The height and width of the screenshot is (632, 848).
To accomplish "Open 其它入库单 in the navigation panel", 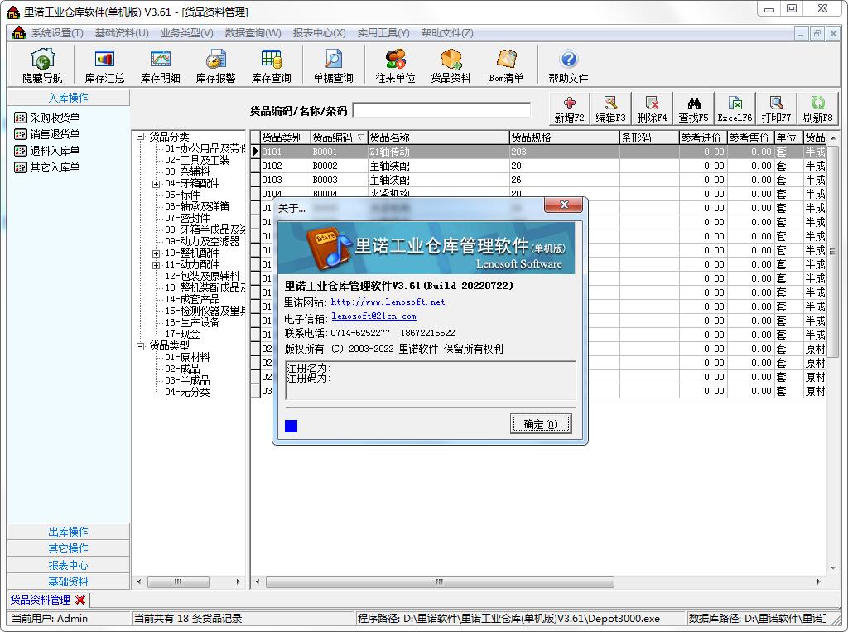I will pyautogui.click(x=47, y=168).
